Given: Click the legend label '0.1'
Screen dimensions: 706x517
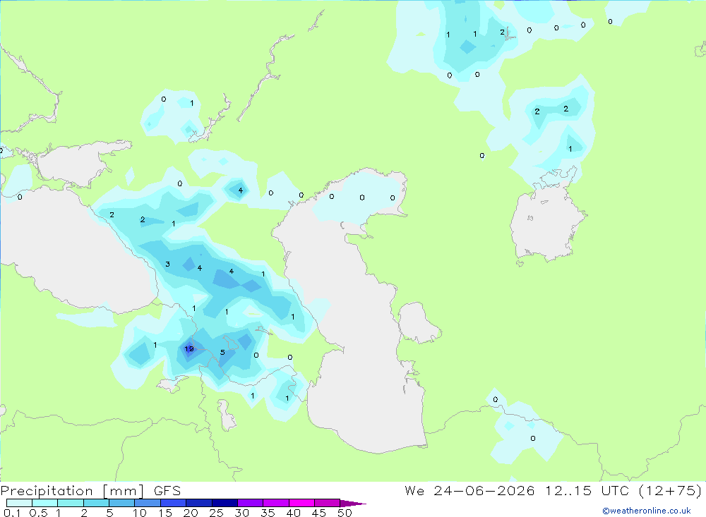Looking at the screenshot, I should [12, 513].
